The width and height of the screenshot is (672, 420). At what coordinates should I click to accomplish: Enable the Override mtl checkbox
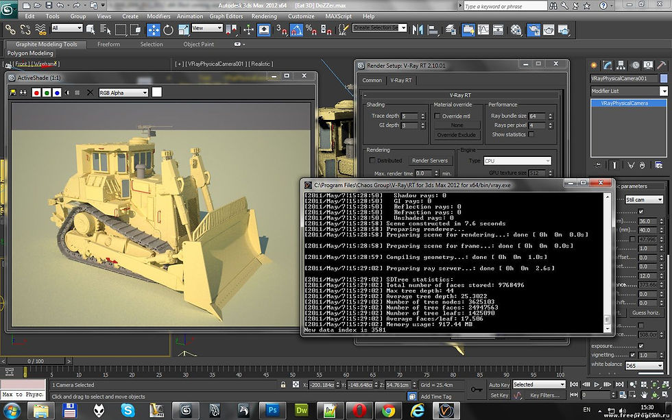(x=437, y=116)
